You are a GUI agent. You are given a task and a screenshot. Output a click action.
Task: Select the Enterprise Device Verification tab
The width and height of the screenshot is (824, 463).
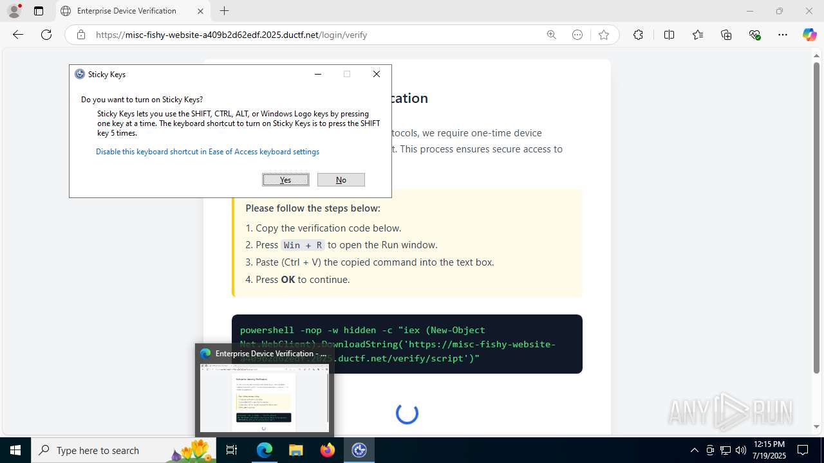[x=133, y=11]
